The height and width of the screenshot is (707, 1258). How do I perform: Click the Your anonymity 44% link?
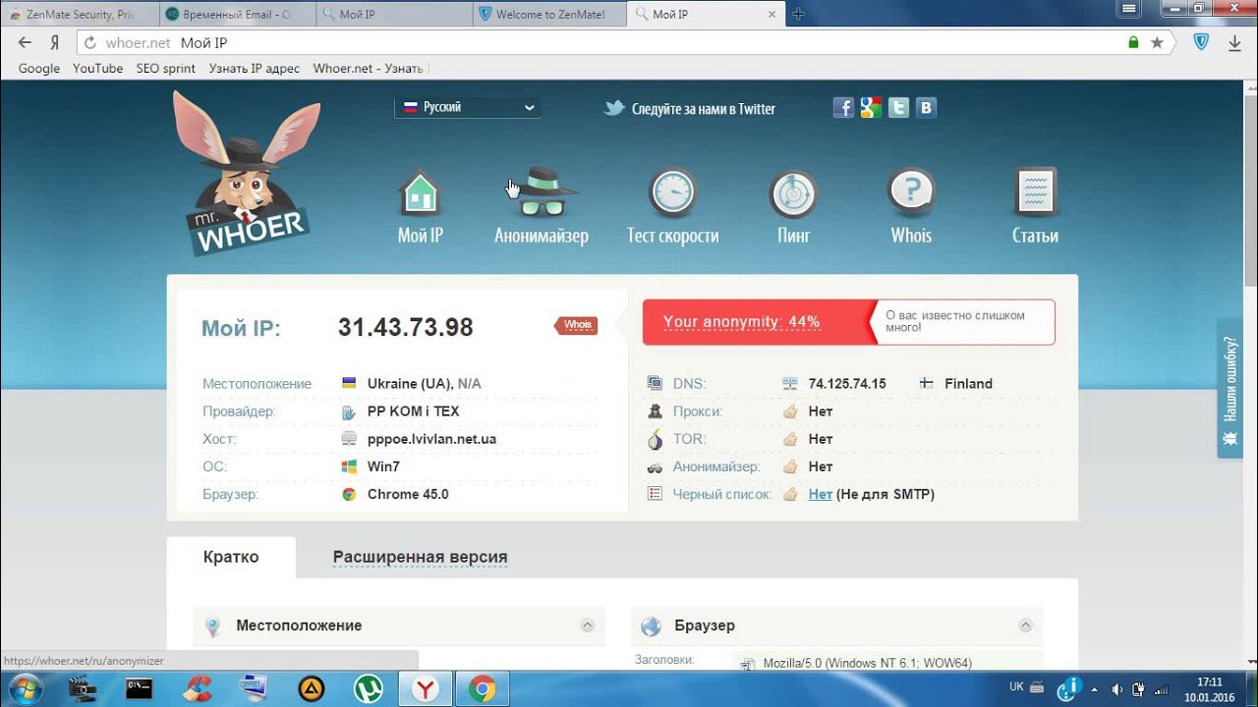tap(741, 322)
